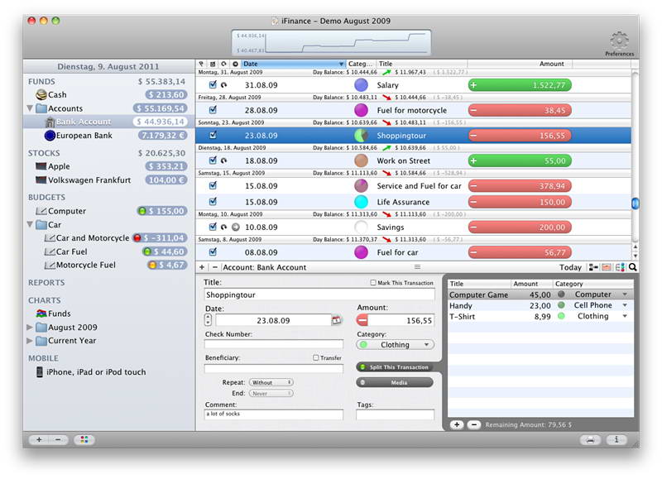Viewport: 662px width, 479px height.
Task: Click the plus above Account: Bank Account
Action: pos(202,267)
